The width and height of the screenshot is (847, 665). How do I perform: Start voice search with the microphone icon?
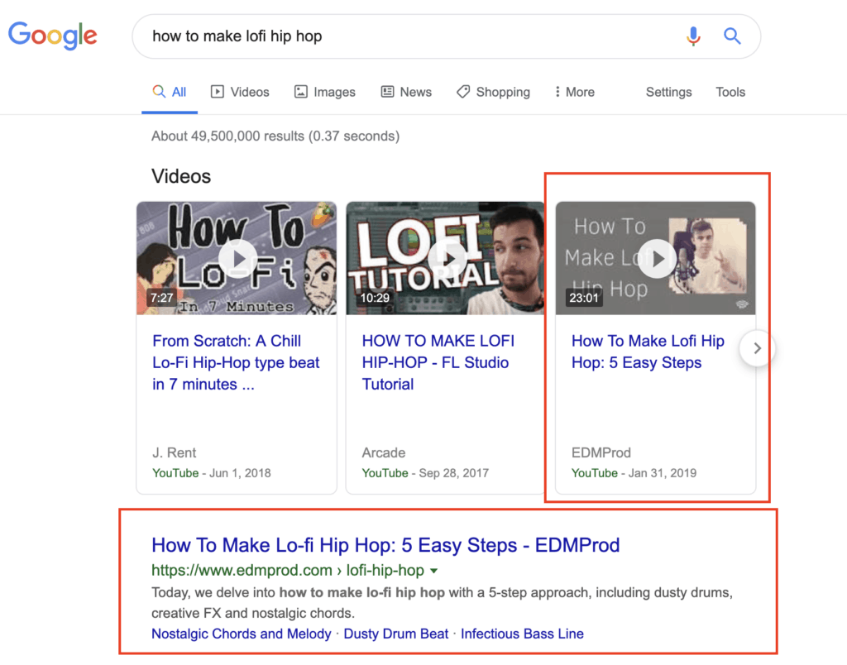coord(693,36)
